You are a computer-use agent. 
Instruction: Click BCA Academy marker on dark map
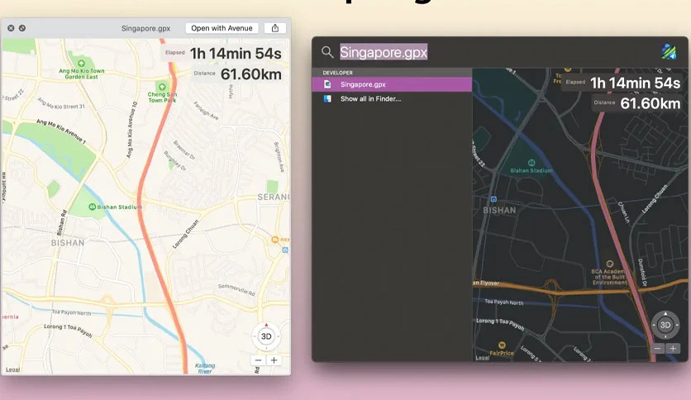(609, 264)
